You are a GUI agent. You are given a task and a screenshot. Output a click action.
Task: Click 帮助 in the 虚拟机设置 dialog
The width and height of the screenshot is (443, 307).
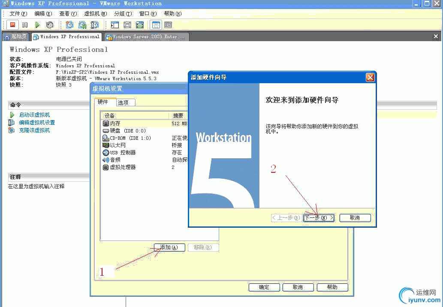[332, 287]
